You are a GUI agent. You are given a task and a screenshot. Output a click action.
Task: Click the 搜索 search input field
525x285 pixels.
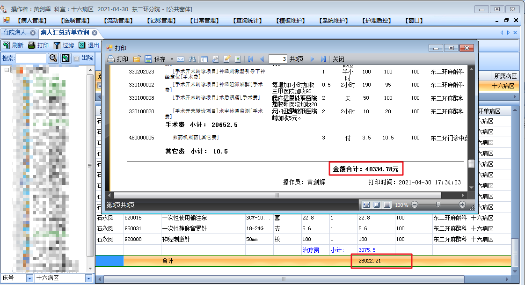pos(31,58)
